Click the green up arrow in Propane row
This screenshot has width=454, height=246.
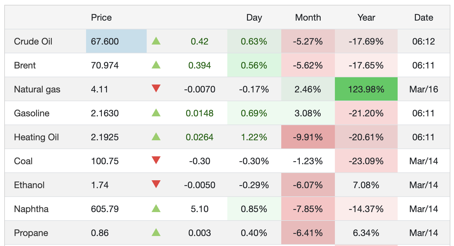pos(156,232)
